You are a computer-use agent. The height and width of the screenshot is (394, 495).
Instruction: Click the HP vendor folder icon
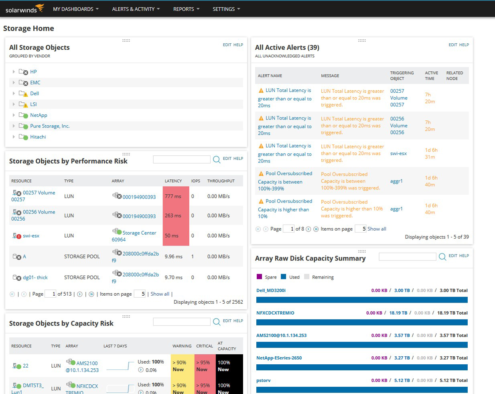coord(23,72)
